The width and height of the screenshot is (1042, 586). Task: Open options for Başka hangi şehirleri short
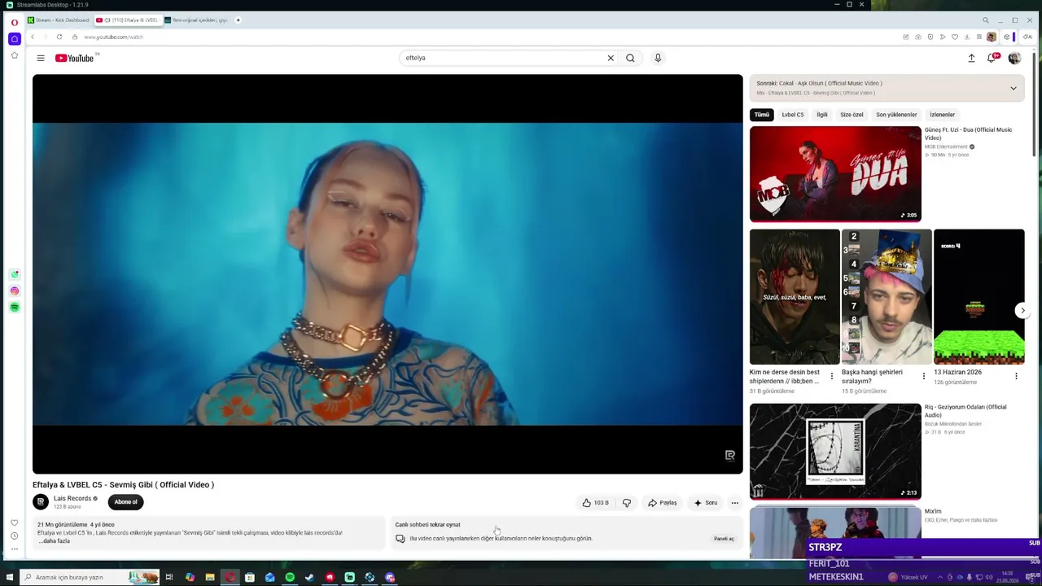(x=923, y=376)
